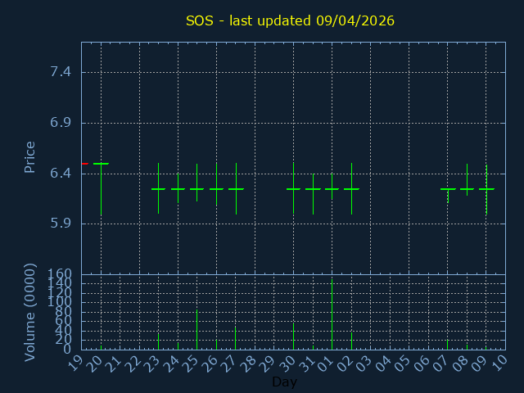Select the candlestick for day 30
524x393 pixels.
293,189
